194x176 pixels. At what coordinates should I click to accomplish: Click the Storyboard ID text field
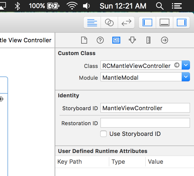[145, 108]
